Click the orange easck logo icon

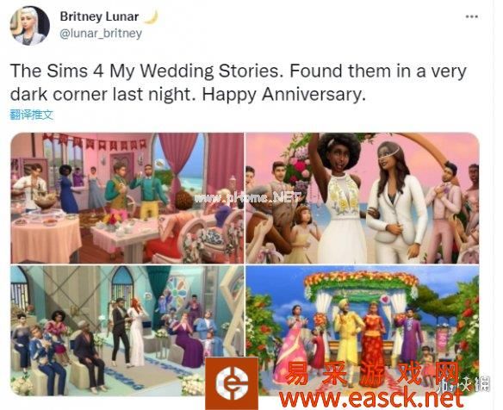click(232, 383)
